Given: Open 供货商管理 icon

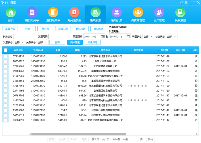Looking at the screenshot, I should tap(138, 13).
